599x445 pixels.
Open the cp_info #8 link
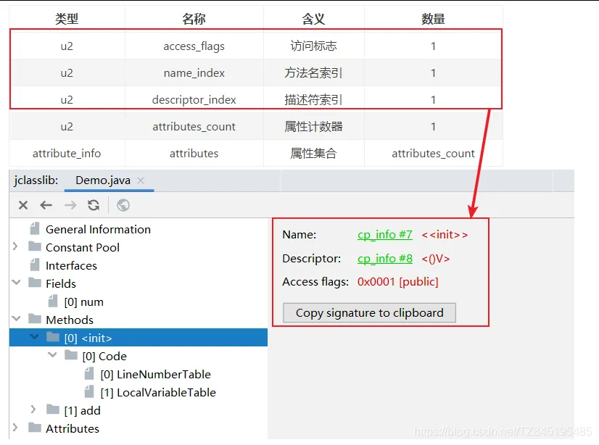click(384, 258)
